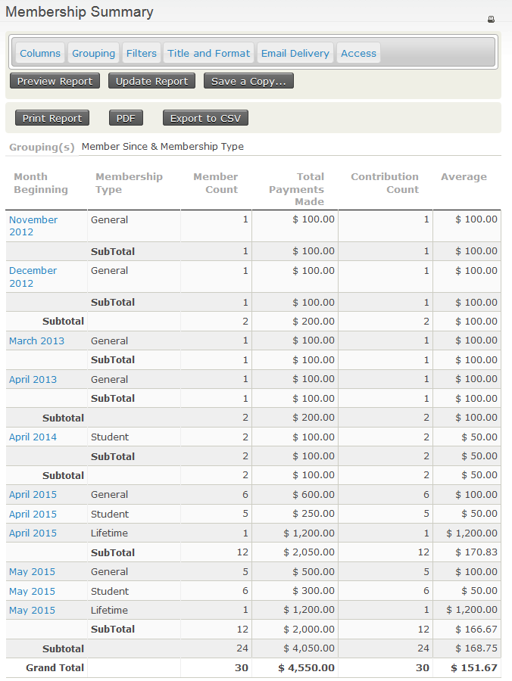Click April 2015 link in the General row
Image resolution: width=512 pixels, height=681 pixels.
pos(33,494)
